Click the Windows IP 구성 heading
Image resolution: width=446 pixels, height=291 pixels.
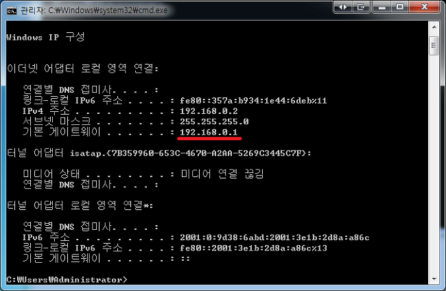point(45,37)
